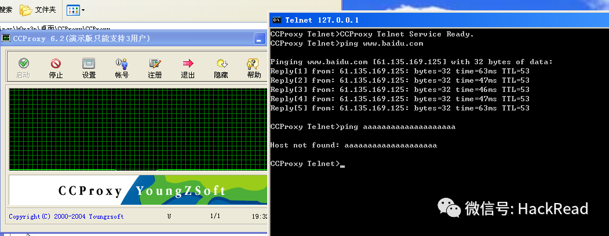Click the CCProxy YoungZSoft banner
Viewport: 609px width, 236px height.
138,190
